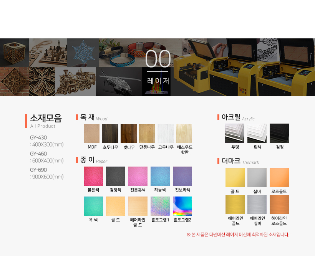Click the GY-690 model text
Image resolution: width=315 pixels, height=256 pixels.
point(38,170)
